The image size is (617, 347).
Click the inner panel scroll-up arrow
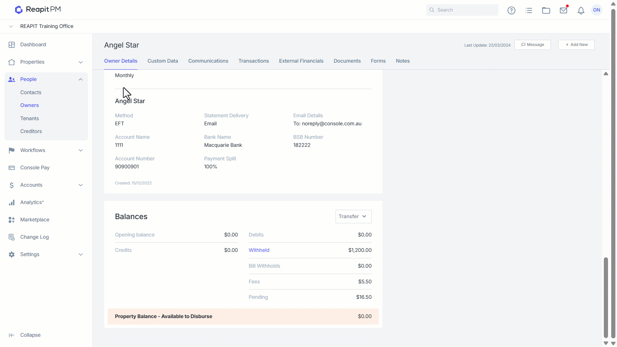coord(606,74)
